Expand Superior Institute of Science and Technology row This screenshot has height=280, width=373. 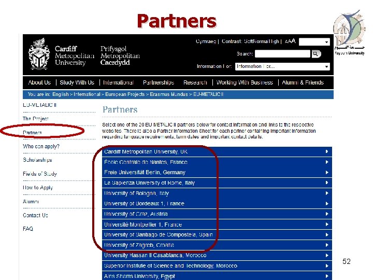coord(217,266)
